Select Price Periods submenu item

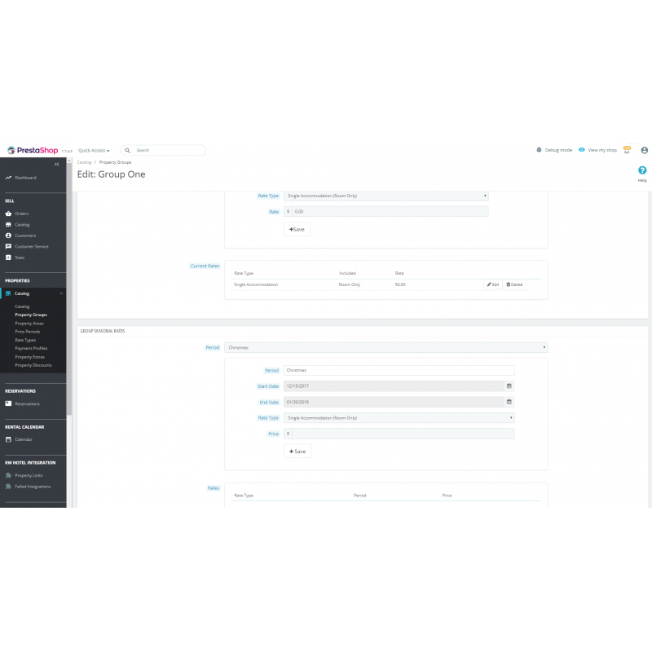coord(28,332)
